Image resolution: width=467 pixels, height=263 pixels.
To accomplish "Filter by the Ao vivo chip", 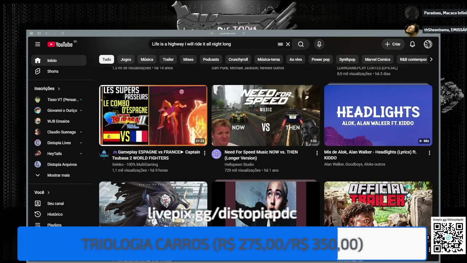I will tap(296, 60).
